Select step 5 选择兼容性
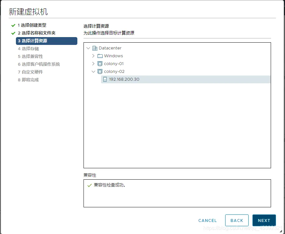Screen dimensions: 285x234 click(x=30, y=57)
